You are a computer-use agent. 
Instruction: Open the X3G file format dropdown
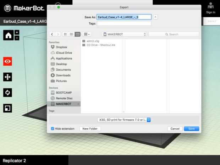[x=124, y=120]
